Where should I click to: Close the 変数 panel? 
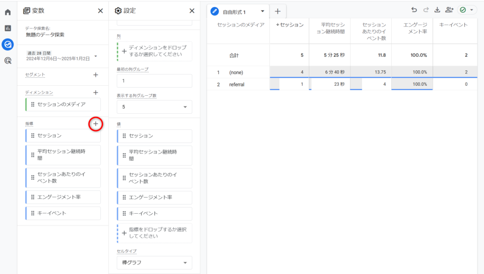(100, 11)
